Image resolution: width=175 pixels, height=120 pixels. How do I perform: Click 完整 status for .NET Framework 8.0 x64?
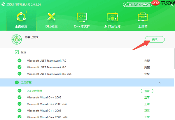pyautogui.click(x=147, y=74)
